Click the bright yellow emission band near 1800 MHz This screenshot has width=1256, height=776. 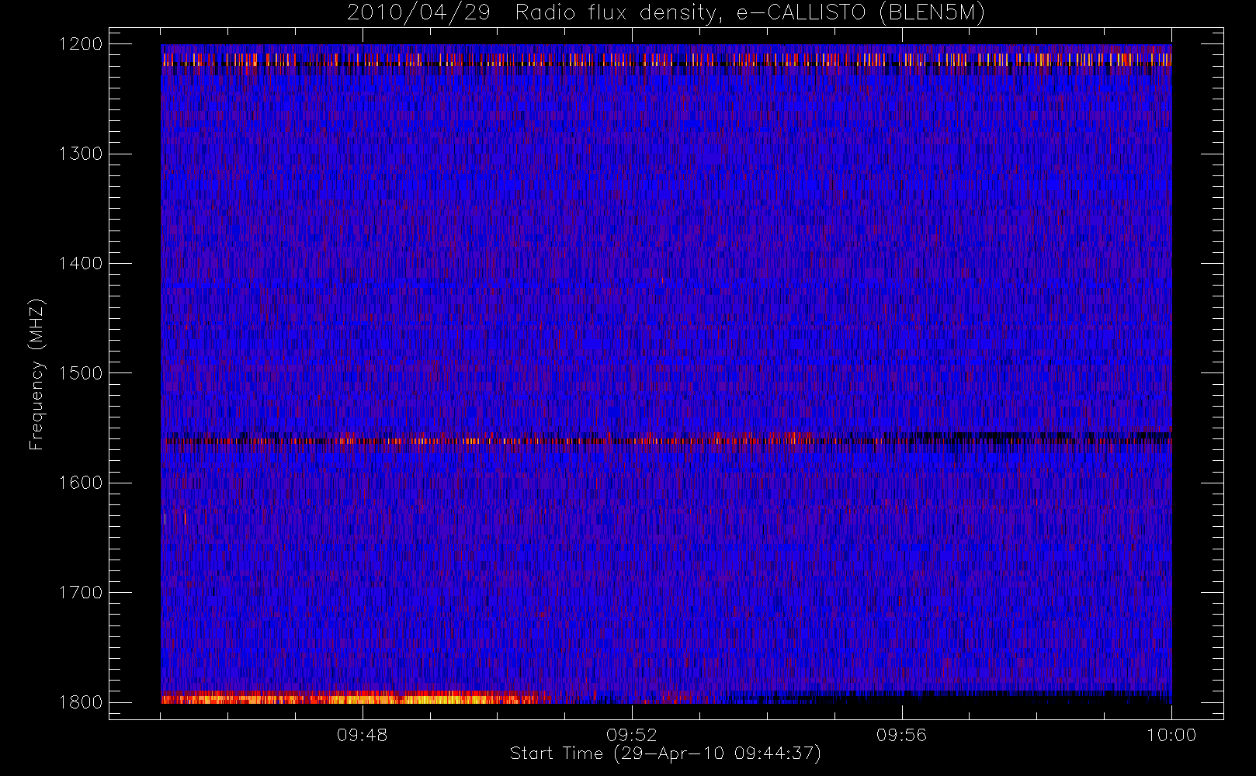(x=349, y=698)
